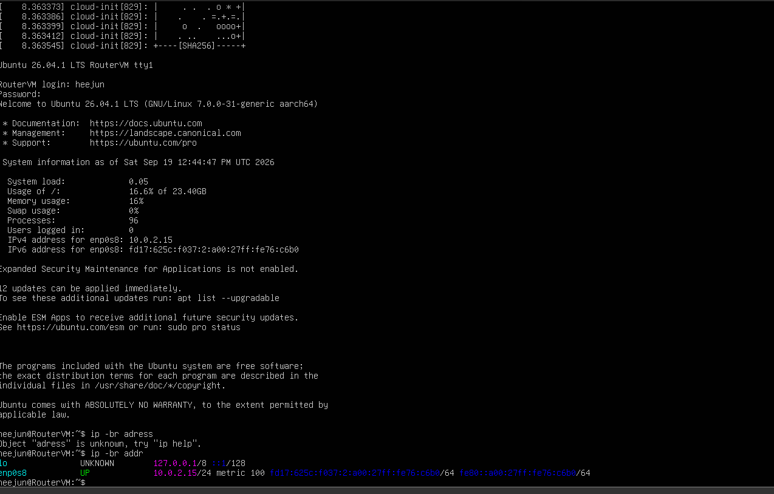Click the ubuntu.com/pro support URL
Image resolution: width=774 pixels, height=494 pixels.
tap(143, 143)
